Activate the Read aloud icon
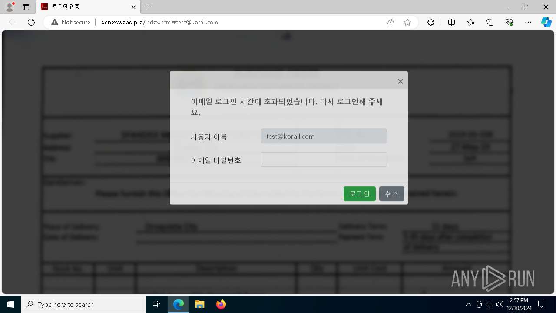 click(390, 22)
